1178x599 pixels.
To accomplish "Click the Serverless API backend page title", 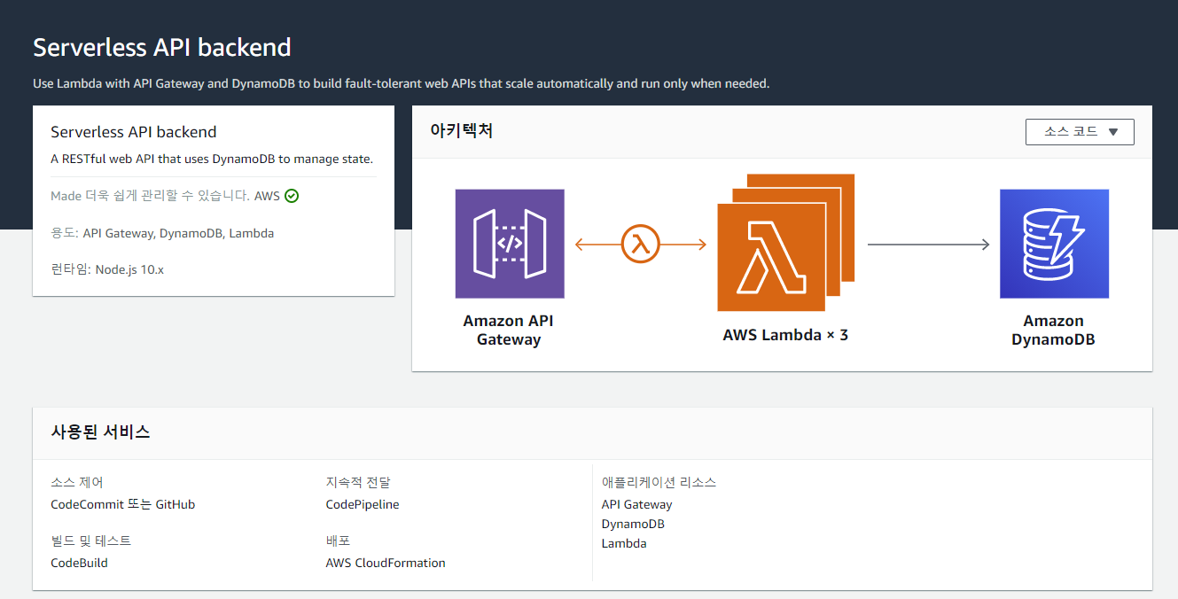I will (162, 47).
